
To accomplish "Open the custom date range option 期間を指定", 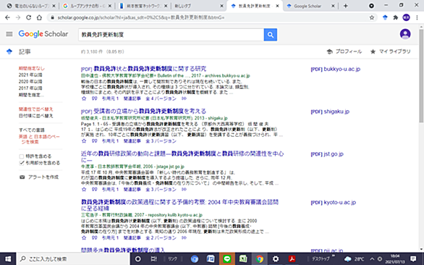I will point(31,95).
